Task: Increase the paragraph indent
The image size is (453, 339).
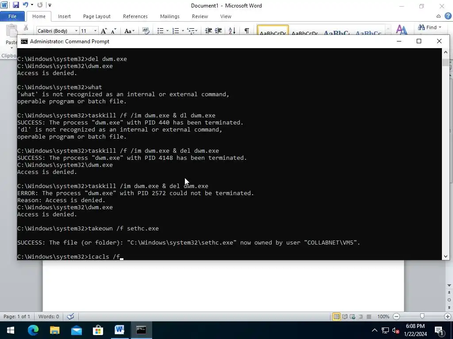Action: pos(219,31)
